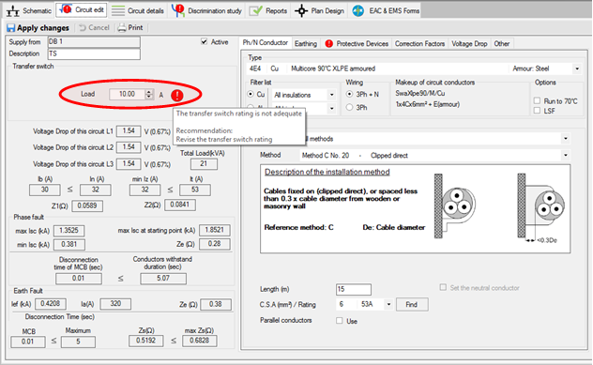Enable the LSF checkbox
This screenshot has height=365, width=593.
click(537, 111)
